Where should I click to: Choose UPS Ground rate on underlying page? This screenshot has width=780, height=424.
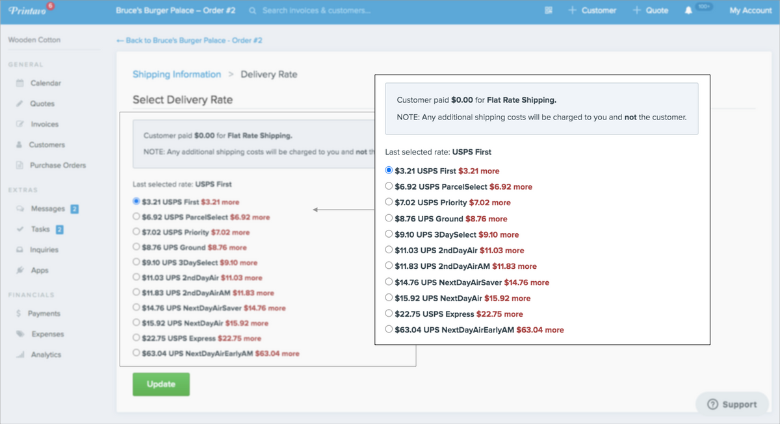tap(136, 247)
